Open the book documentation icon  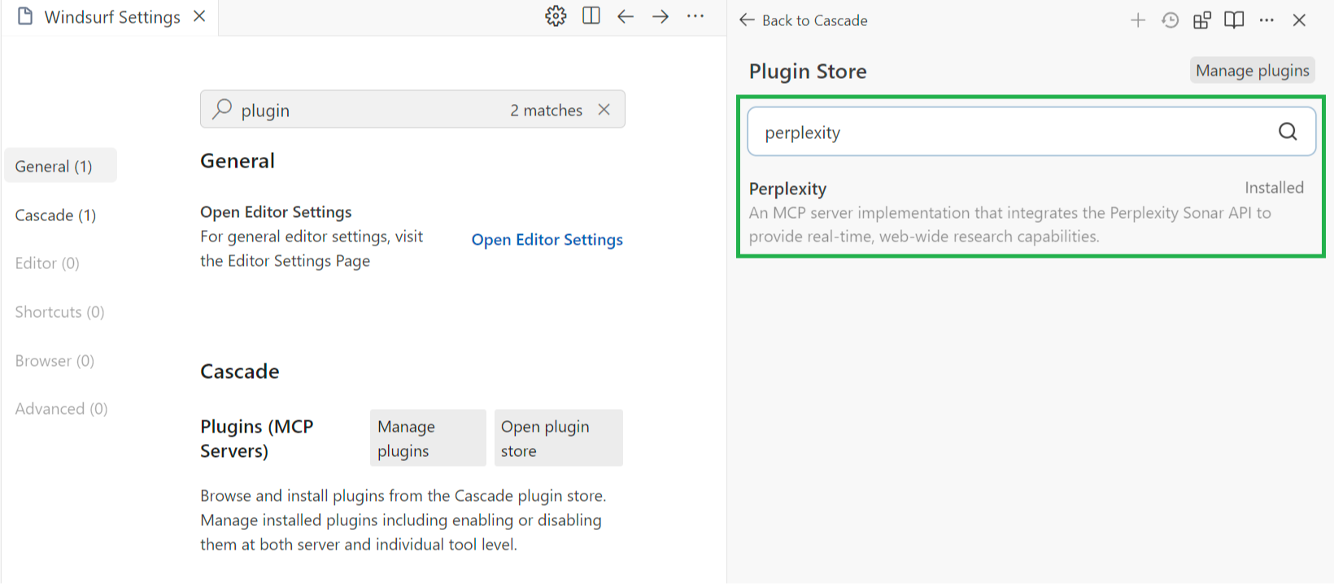pos(1234,20)
